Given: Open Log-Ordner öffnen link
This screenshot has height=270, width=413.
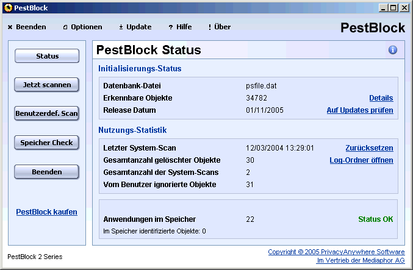Looking at the screenshot, I should tap(361, 160).
